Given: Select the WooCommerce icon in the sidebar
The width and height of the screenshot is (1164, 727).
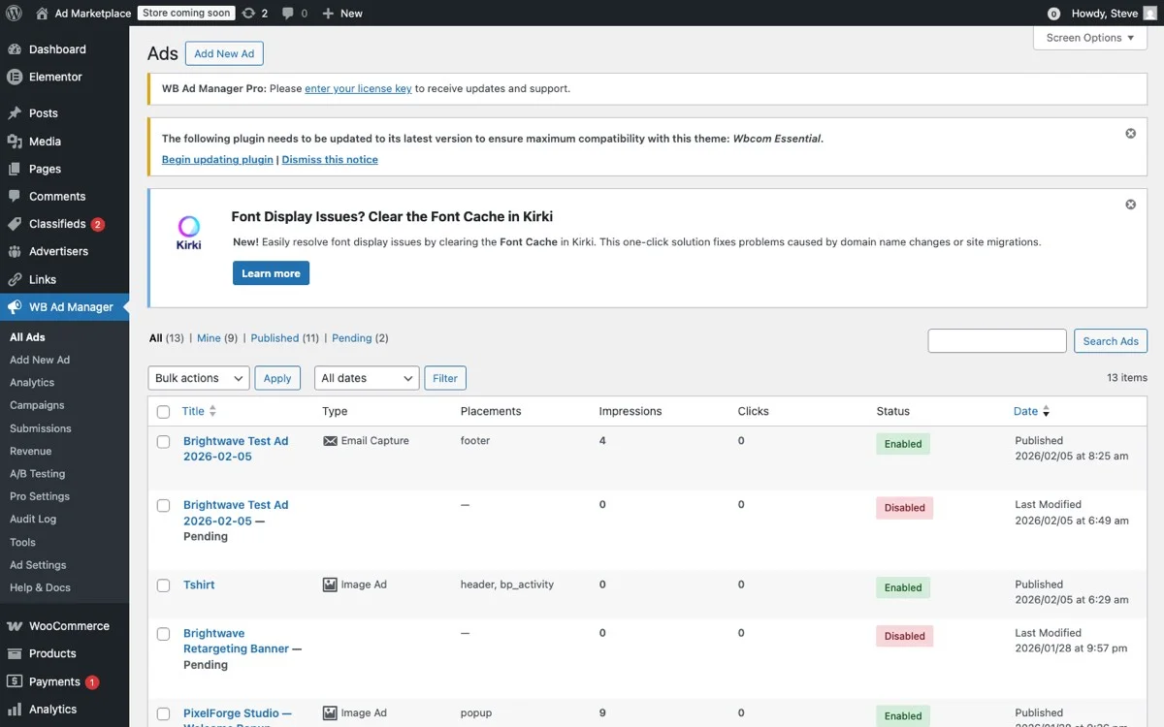Looking at the screenshot, I should pyautogui.click(x=16, y=625).
